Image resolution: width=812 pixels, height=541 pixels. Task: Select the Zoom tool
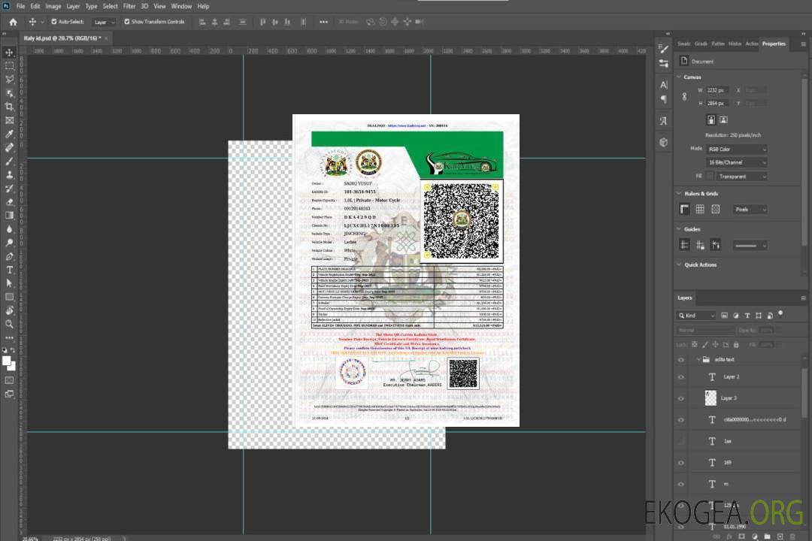click(x=10, y=324)
